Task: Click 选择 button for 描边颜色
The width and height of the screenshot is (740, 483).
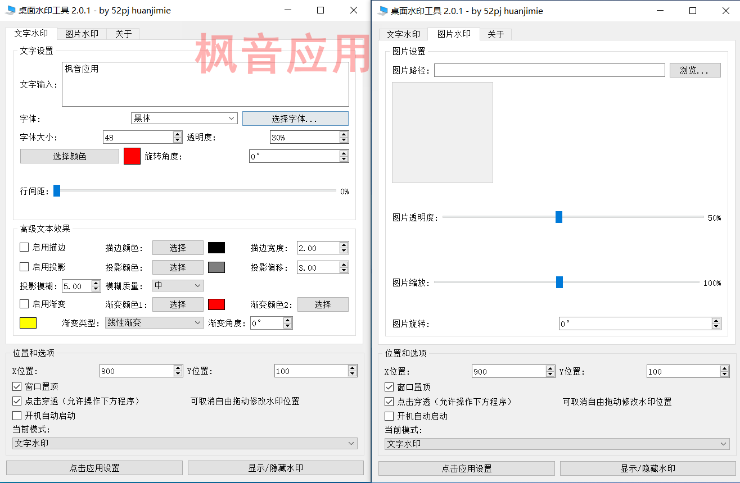Action: point(178,248)
